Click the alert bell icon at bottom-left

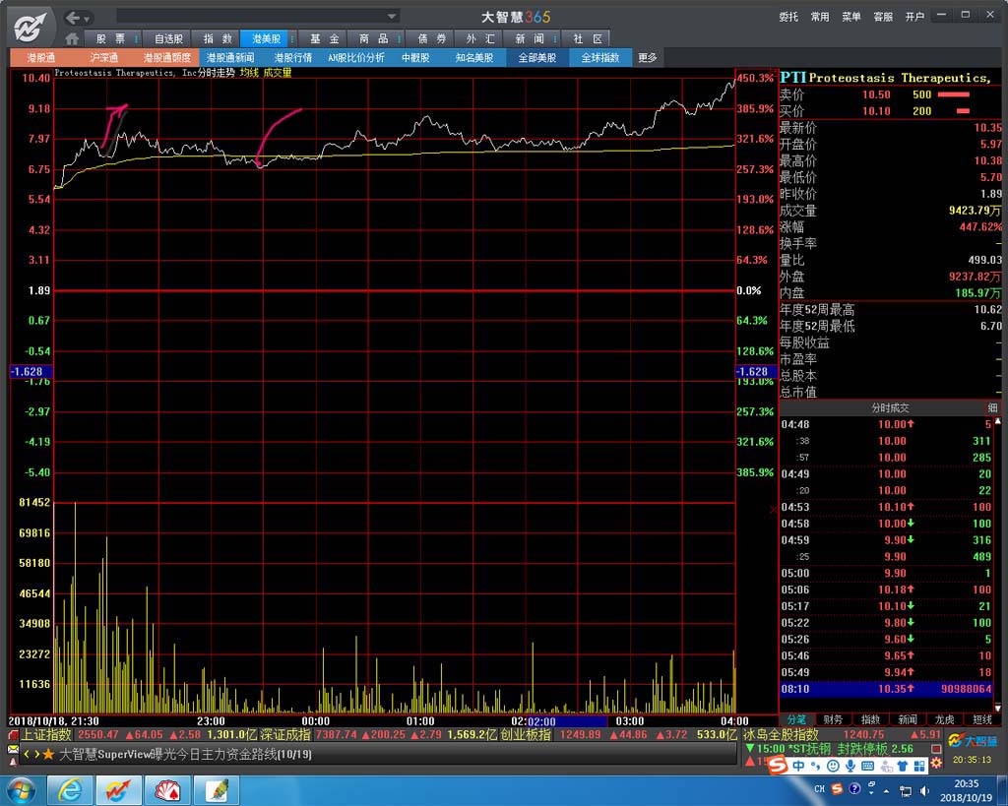[13, 763]
